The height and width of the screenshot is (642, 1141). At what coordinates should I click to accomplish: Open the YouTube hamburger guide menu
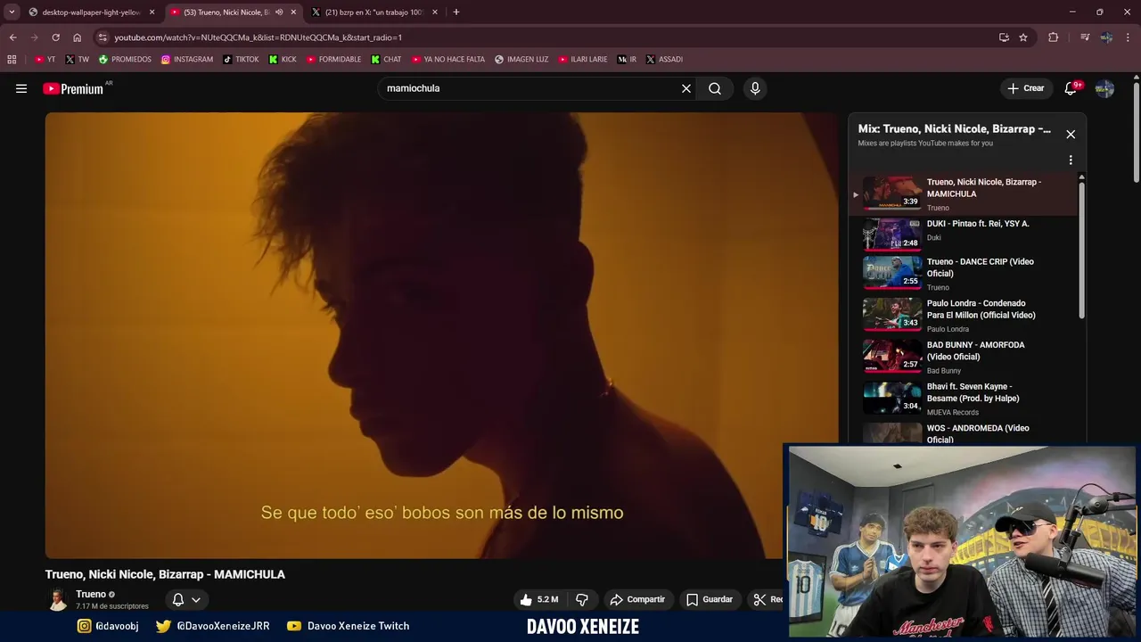click(x=21, y=88)
